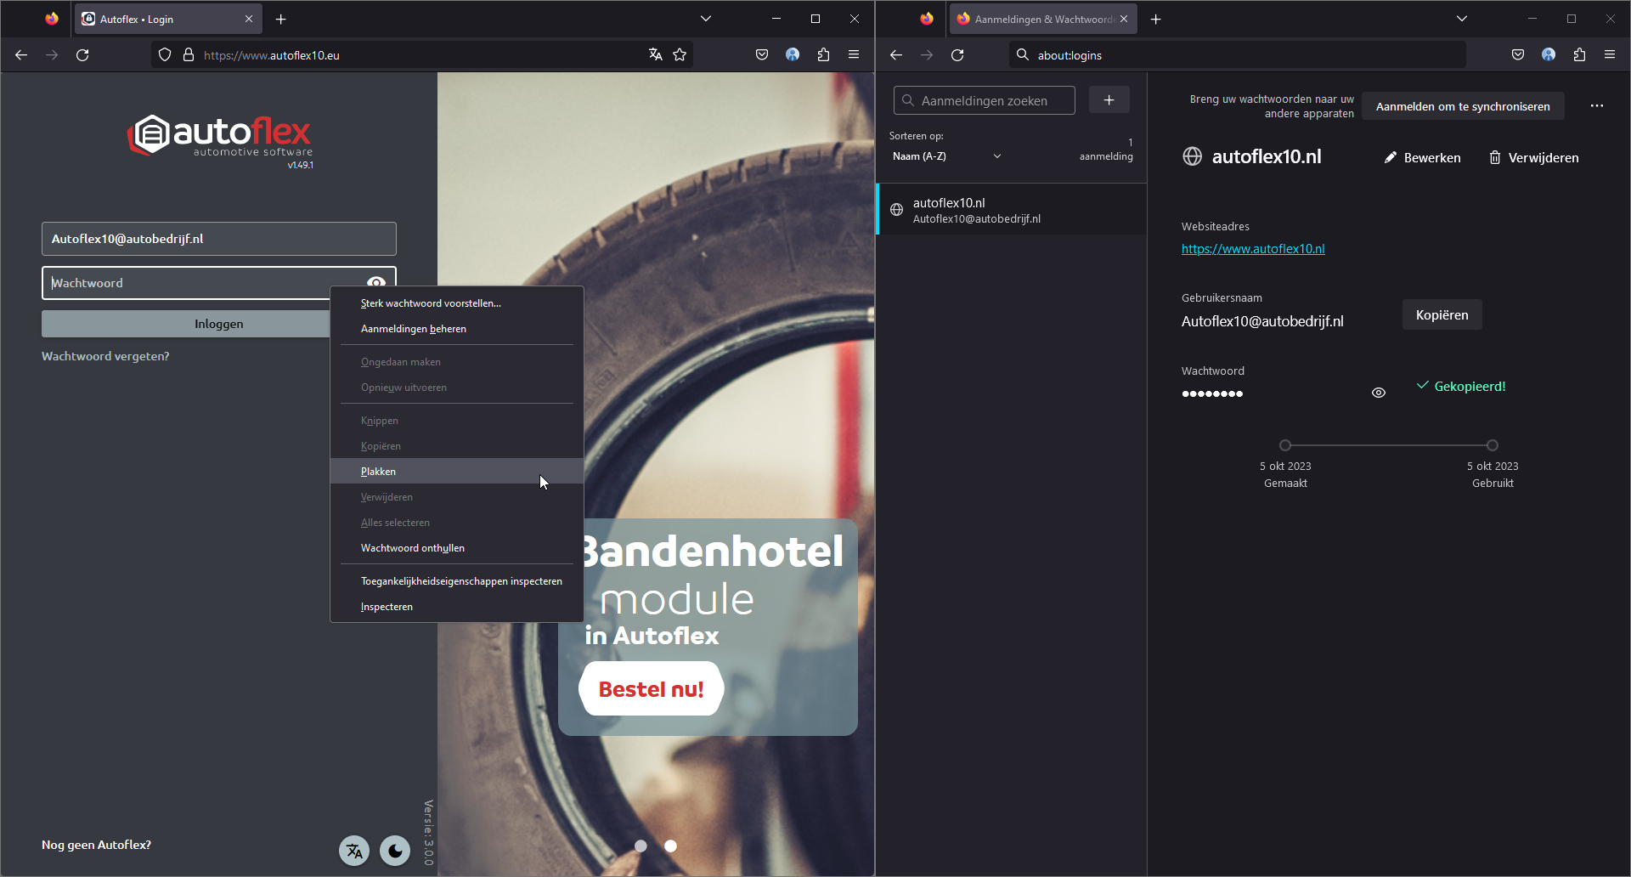Click the language switch icon on login page
Screen dimensions: 1631x877
(x=354, y=851)
